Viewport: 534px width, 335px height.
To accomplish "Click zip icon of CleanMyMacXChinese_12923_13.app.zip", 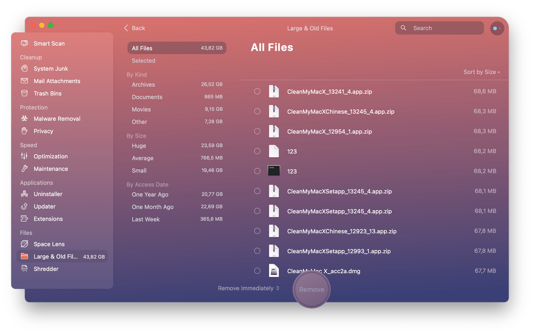I will click(274, 231).
